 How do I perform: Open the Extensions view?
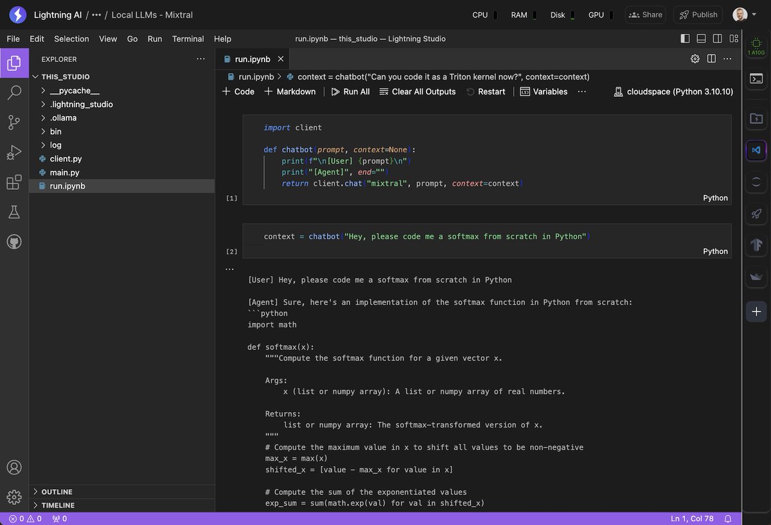[x=14, y=182]
